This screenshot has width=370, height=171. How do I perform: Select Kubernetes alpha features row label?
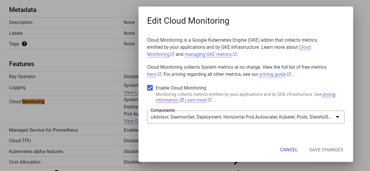[x=36, y=151]
